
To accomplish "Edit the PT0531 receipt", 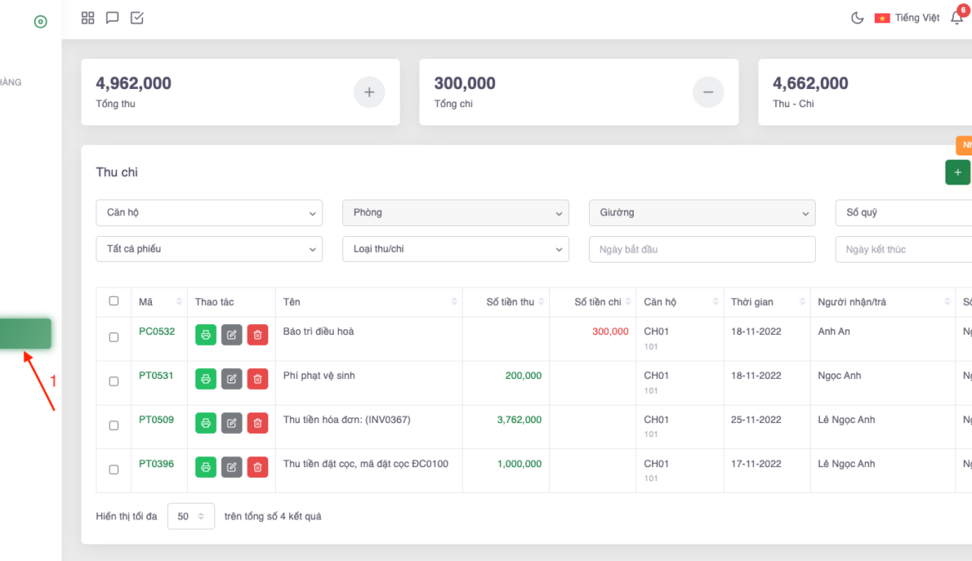I will tap(232, 379).
